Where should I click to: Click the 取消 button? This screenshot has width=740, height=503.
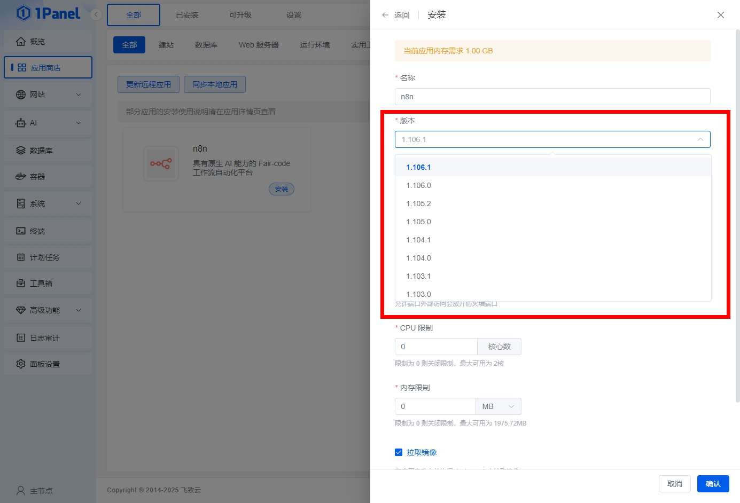point(675,484)
